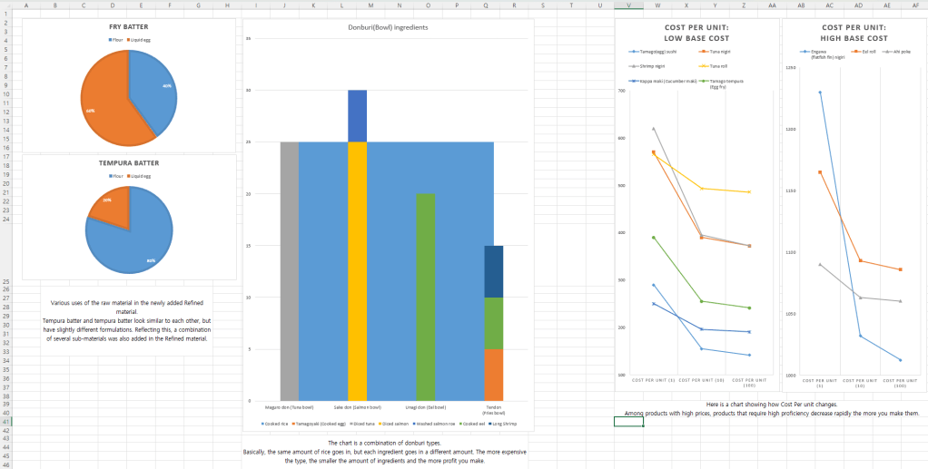Screen dimensions: 928x469
Task: Click the Select All corner button
Action: 5,5
